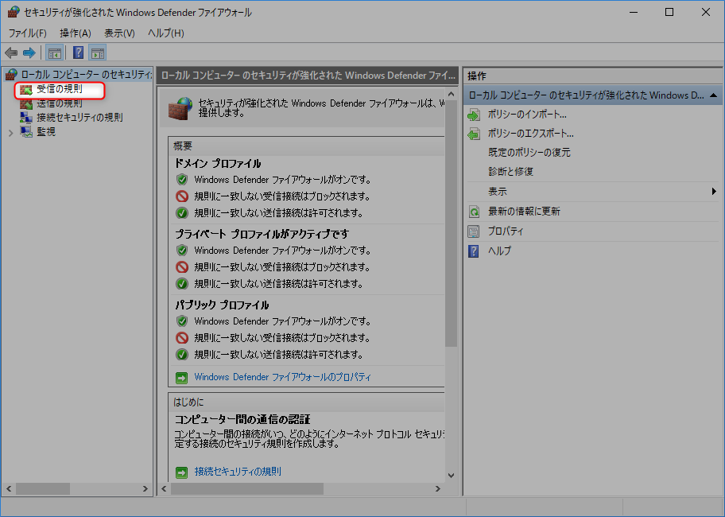The height and width of the screenshot is (517, 725).
Task: Click the パブリック プロファイル outbound allowed check icon
Action: point(182,354)
